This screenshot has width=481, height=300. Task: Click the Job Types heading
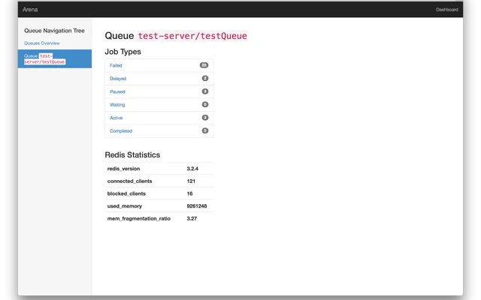pos(123,52)
